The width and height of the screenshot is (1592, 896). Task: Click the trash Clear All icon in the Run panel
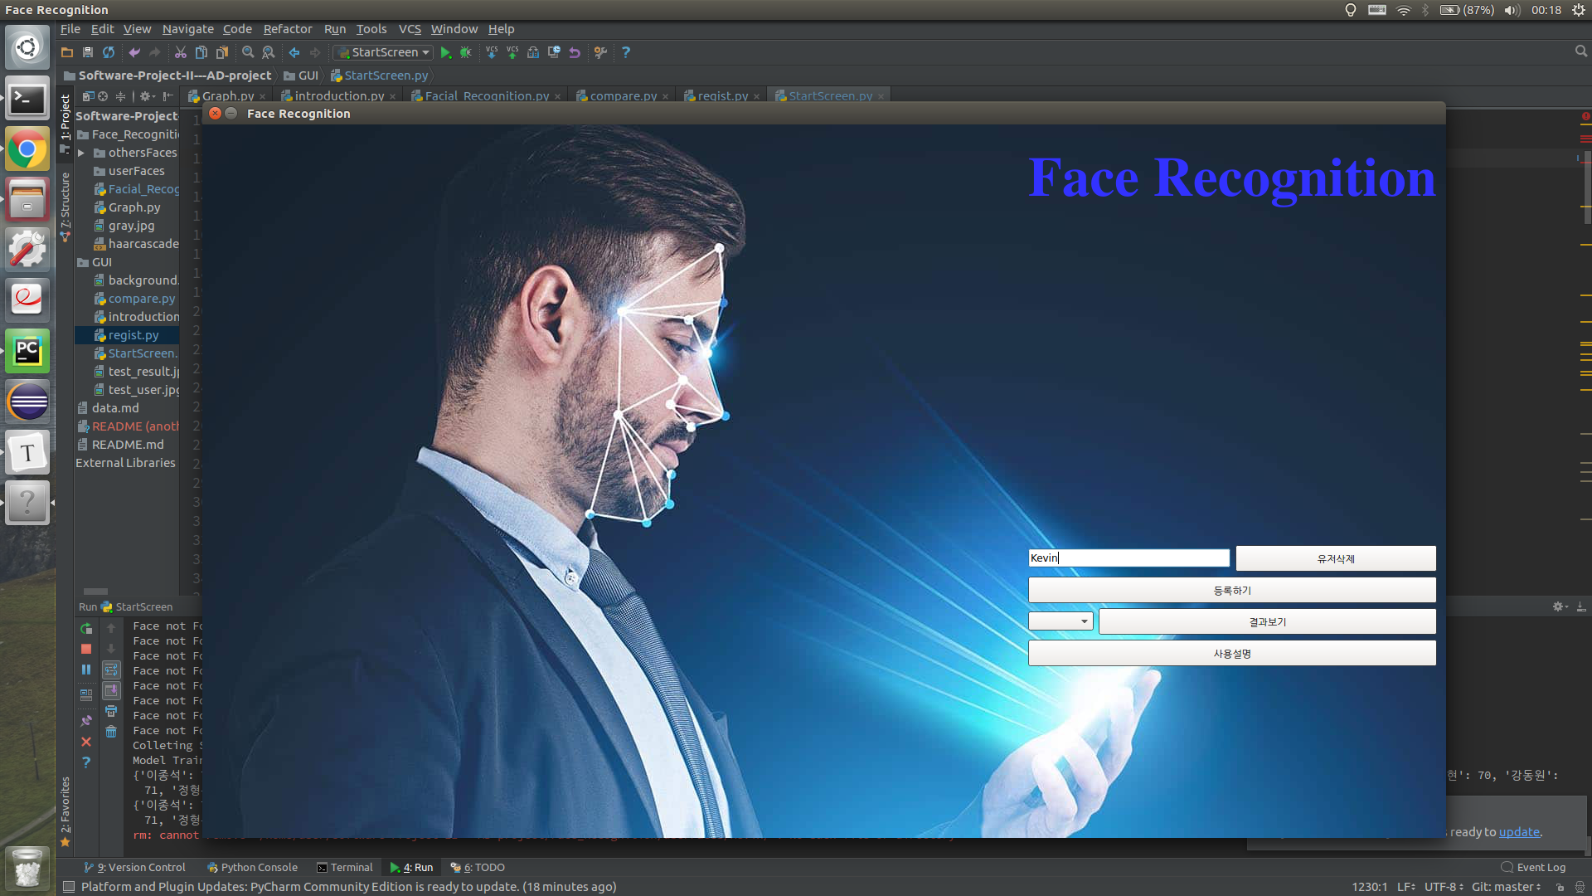click(x=111, y=732)
